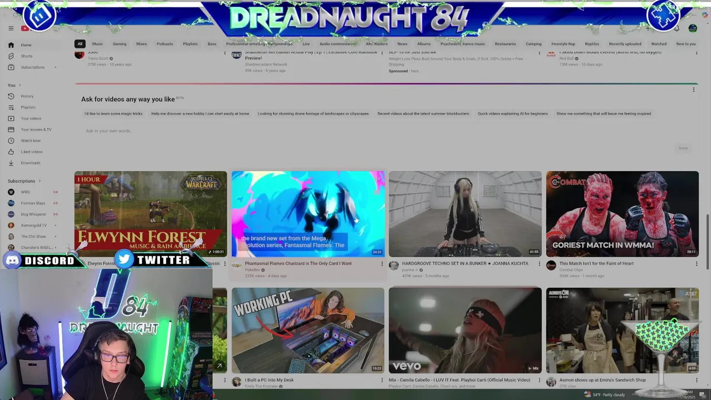This screenshot has width=711, height=400.
Task: Open Camila Cabello I LUV IT thumbnail
Action: (x=465, y=331)
